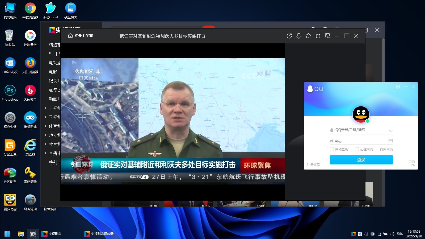Viewport: 425px width, 239px height.
Task: Expand 地方 channel group arrow in sidebar
Action: click(x=46, y=135)
